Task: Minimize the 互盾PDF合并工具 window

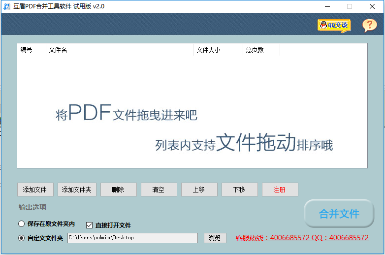Action: (x=327, y=6)
